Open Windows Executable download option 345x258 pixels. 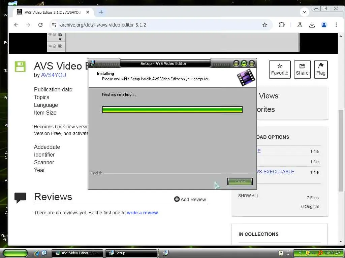click(276, 172)
